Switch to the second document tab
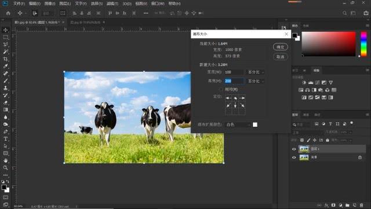 click(85, 22)
